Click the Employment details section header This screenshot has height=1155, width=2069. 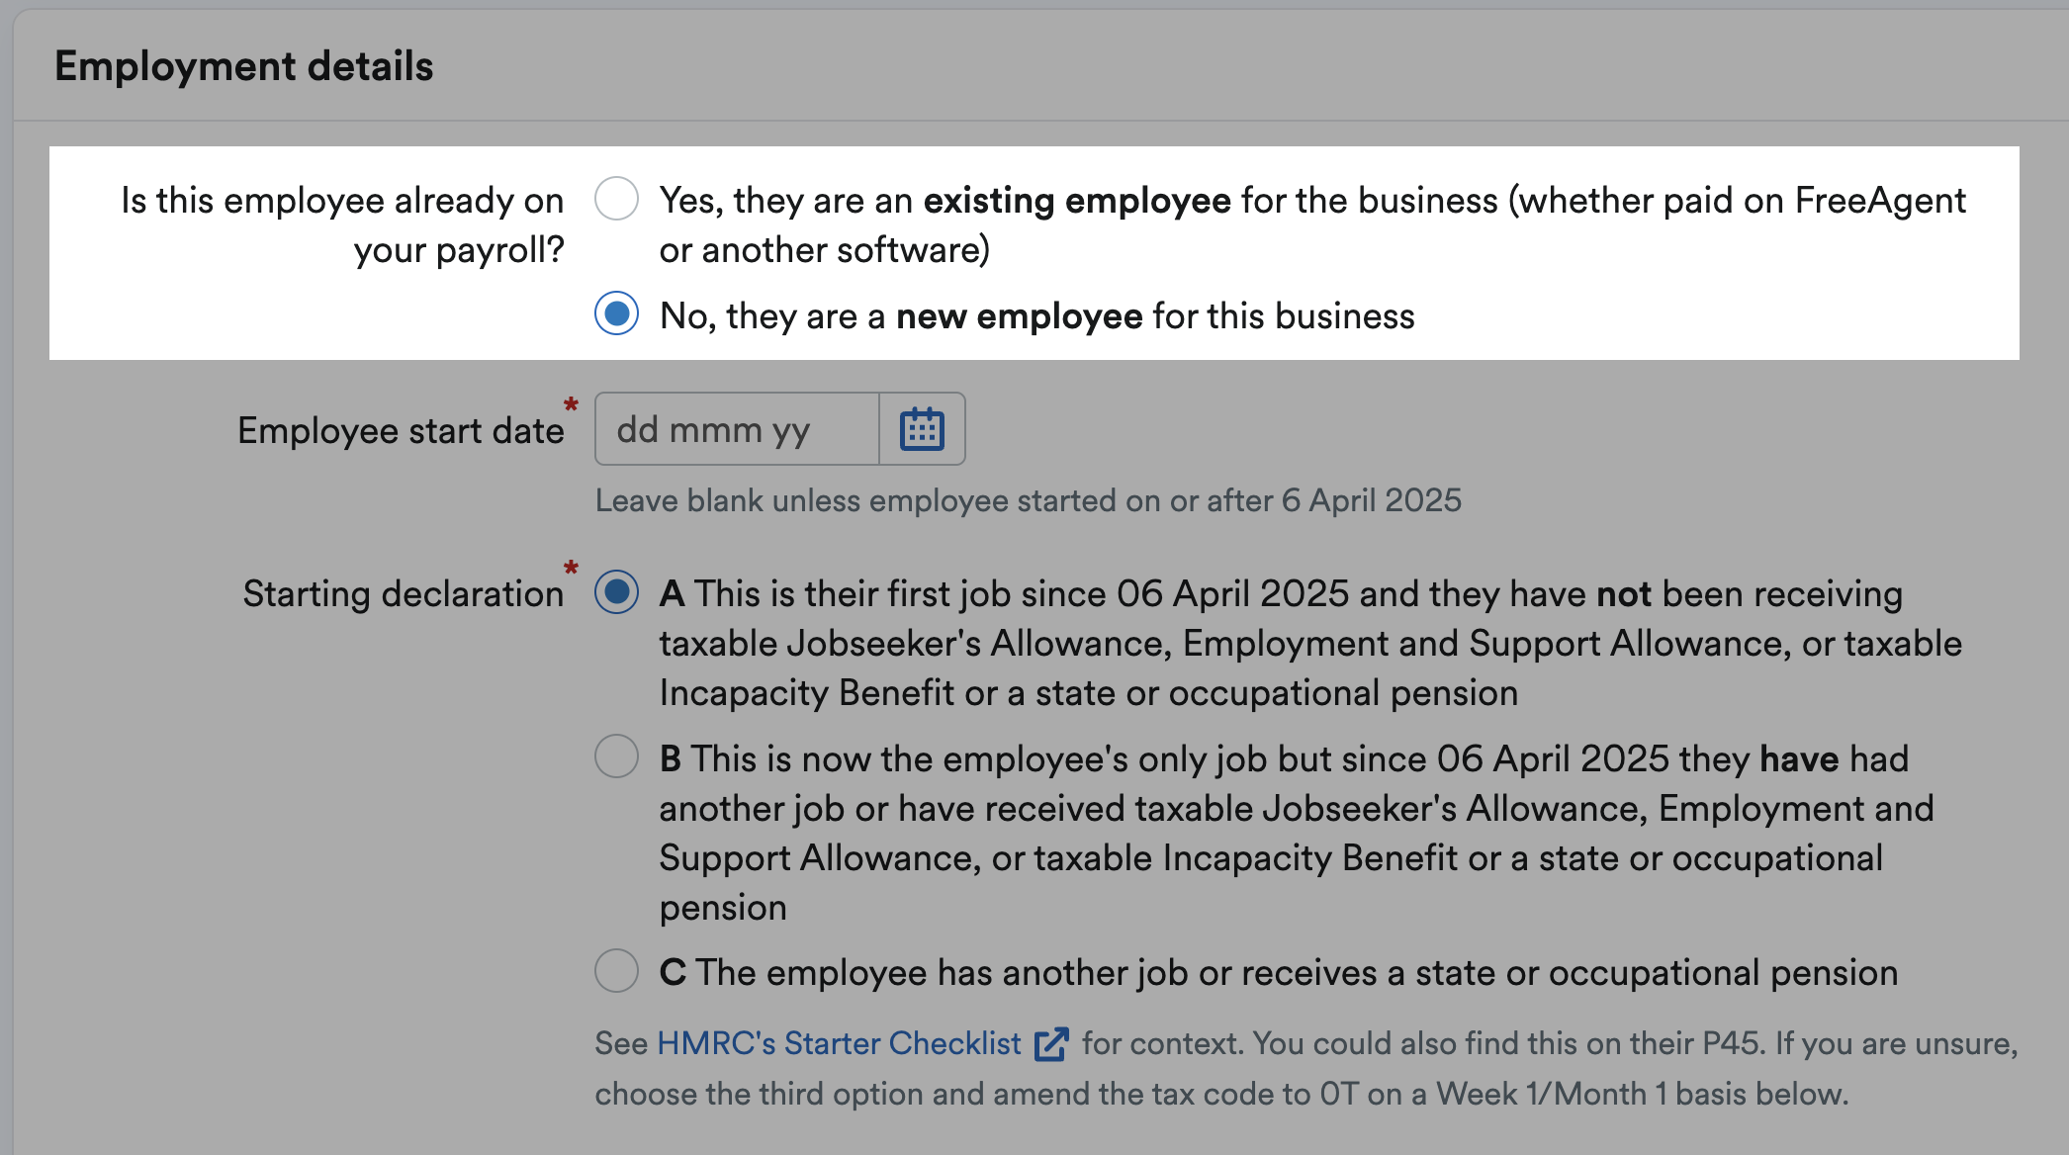pos(244,65)
